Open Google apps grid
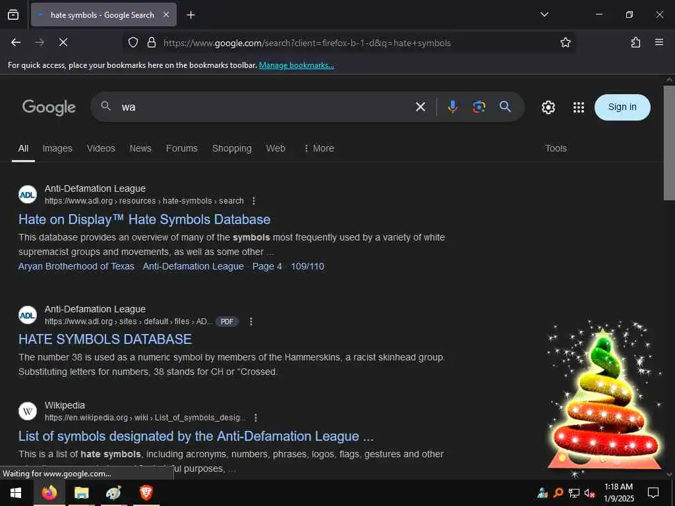675x506 pixels. pyautogui.click(x=579, y=107)
